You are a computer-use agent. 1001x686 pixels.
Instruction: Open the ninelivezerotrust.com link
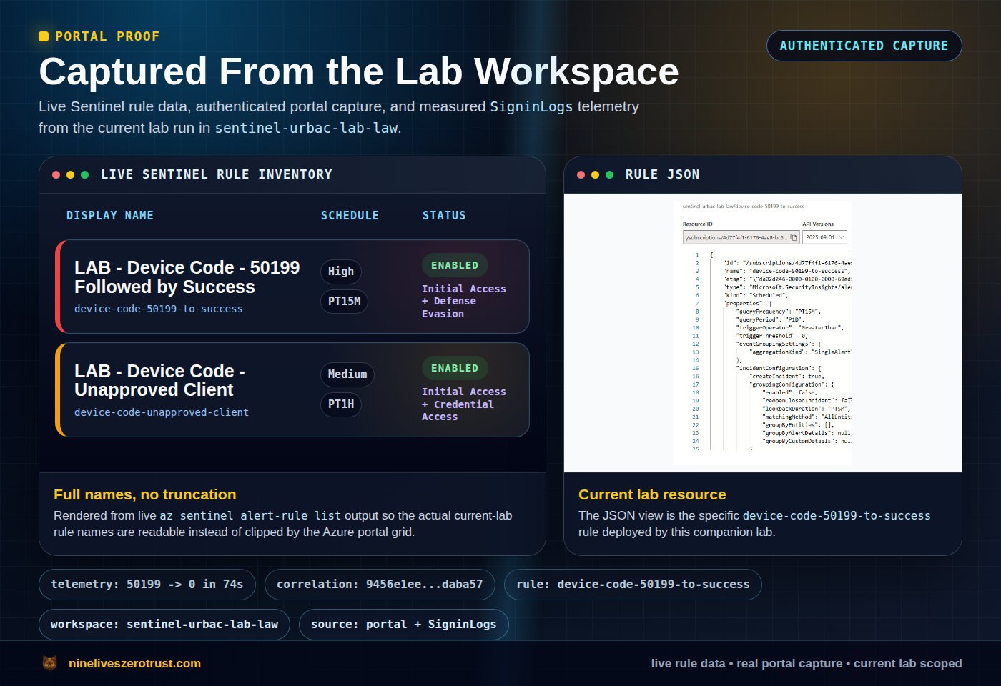pyautogui.click(x=134, y=663)
